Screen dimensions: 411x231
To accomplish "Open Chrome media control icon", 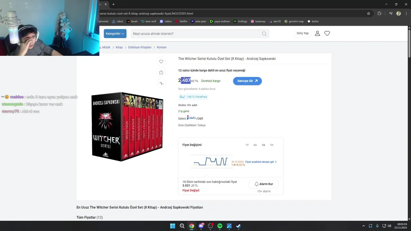I will [x=391, y=13].
